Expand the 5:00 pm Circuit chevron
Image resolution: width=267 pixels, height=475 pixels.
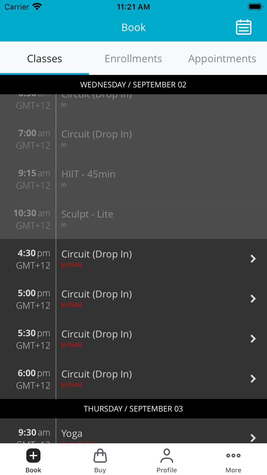(x=253, y=299)
